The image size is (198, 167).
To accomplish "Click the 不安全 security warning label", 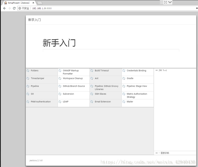I will coord(26,8).
